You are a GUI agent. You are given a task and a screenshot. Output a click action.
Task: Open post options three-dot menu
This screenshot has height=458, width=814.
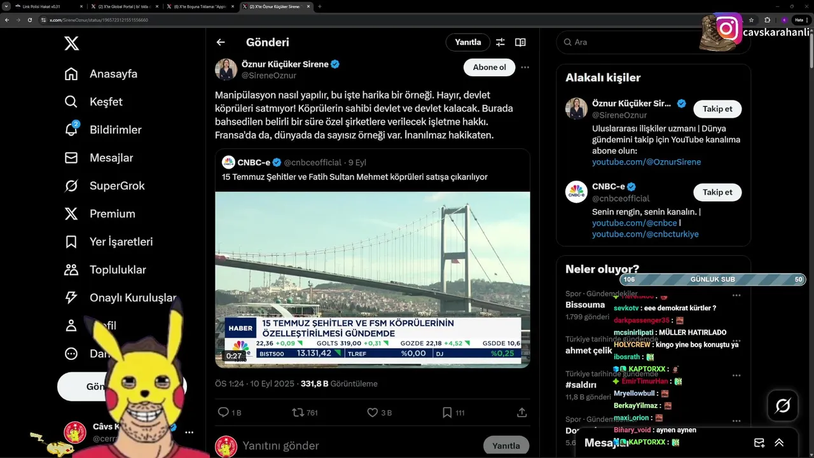pos(525,67)
